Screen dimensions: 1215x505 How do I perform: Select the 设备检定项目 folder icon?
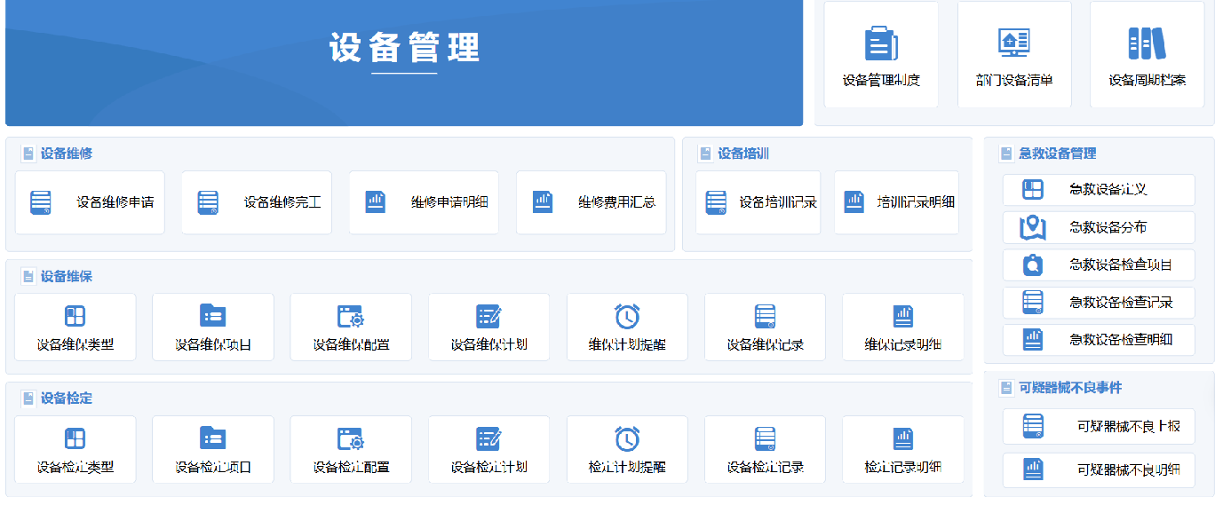(213, 438)
